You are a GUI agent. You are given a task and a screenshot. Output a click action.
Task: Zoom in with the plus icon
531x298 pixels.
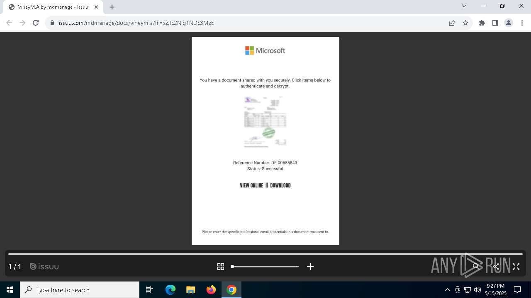tap(310, 267)
